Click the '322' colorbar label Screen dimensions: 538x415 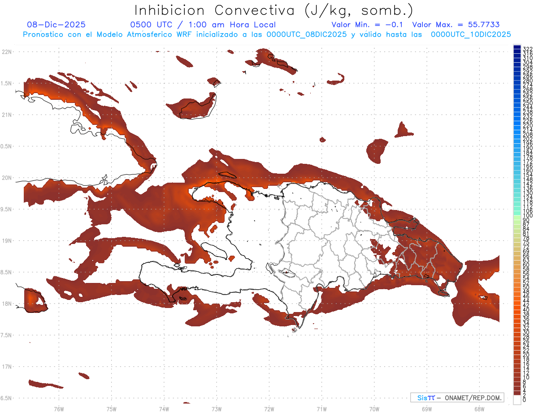coord(528,49)
